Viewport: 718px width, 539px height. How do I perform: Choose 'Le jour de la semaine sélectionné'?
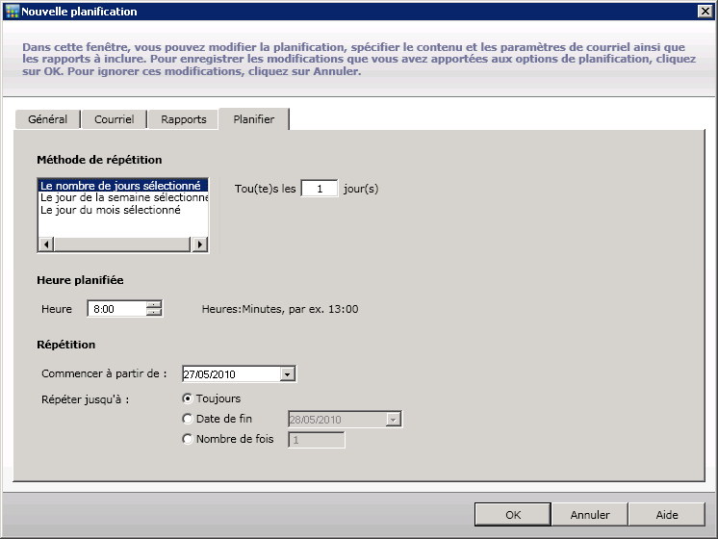point(123,197)
